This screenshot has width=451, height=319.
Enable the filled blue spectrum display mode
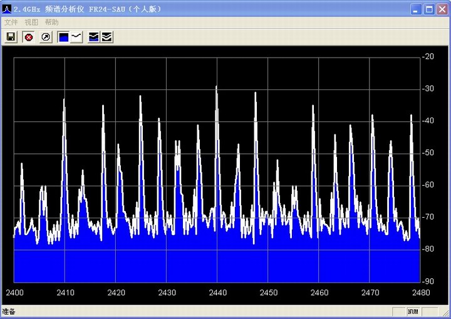[x=63, y=38]
